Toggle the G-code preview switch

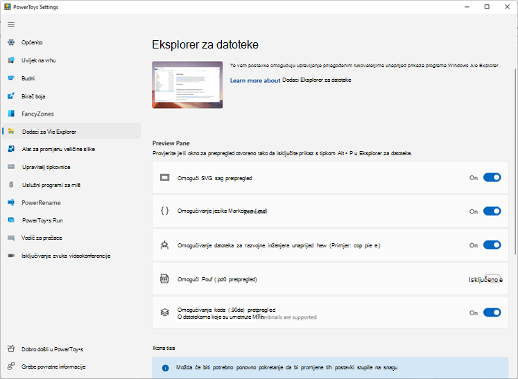click(492, 312)
